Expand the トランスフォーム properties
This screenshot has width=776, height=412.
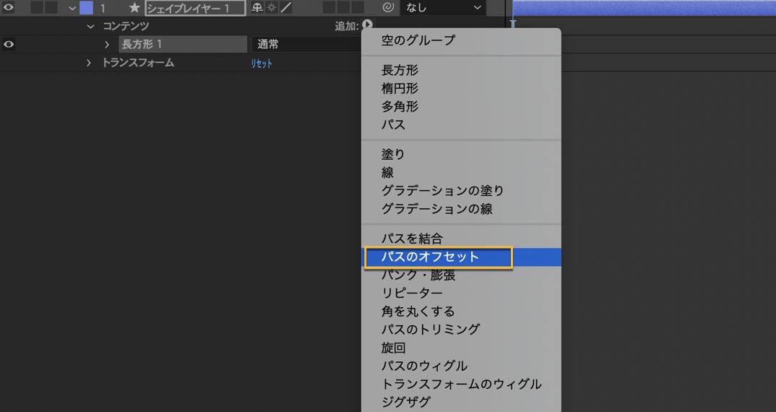point(89,63)
